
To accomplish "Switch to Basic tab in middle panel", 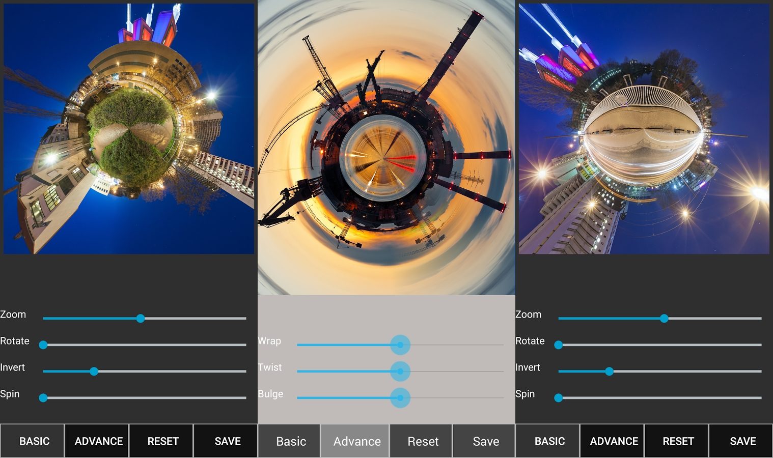I will click(289, 441).
